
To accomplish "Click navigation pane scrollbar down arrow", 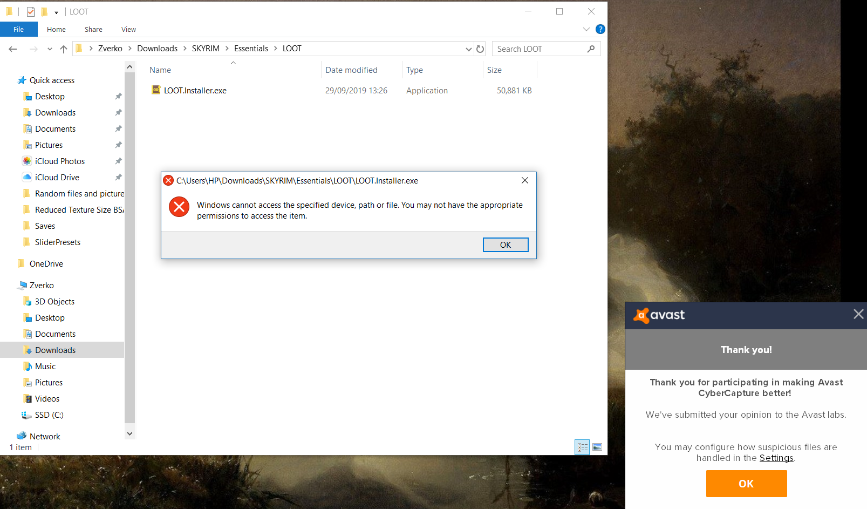I will (129, 433).
